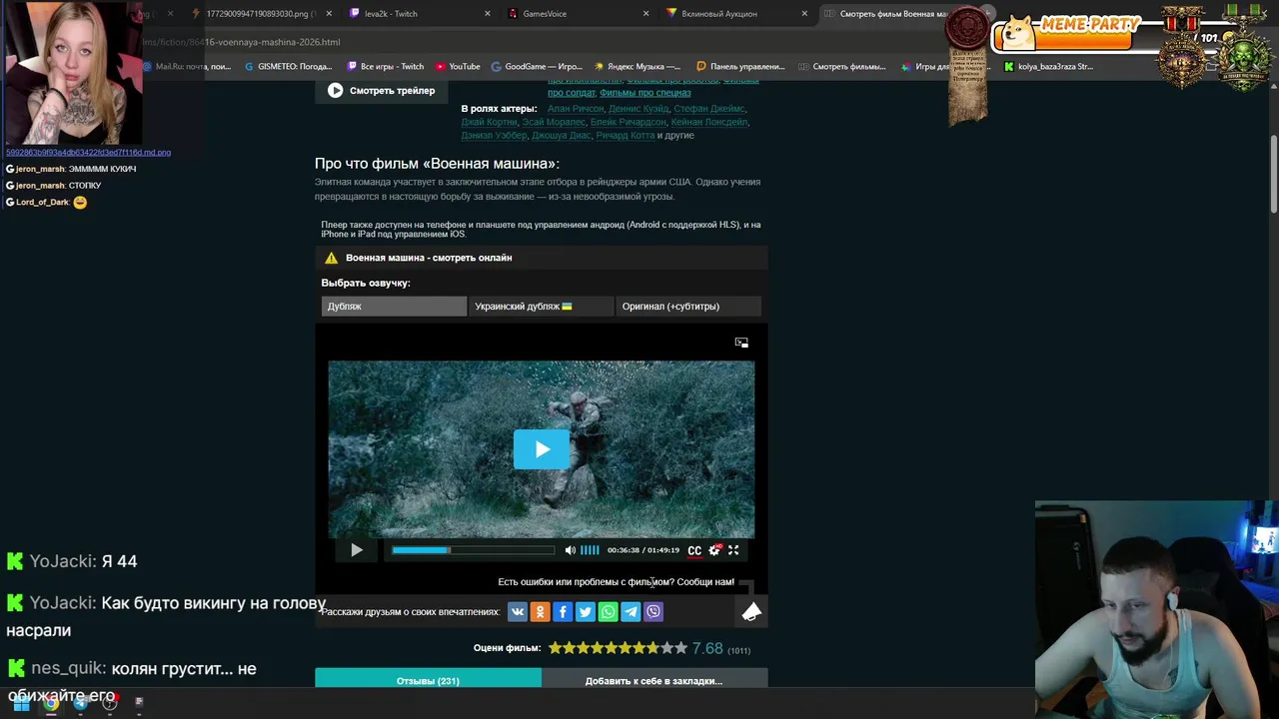Share via Viber icon
This screenshot has height=719, width=1279.
653,612
